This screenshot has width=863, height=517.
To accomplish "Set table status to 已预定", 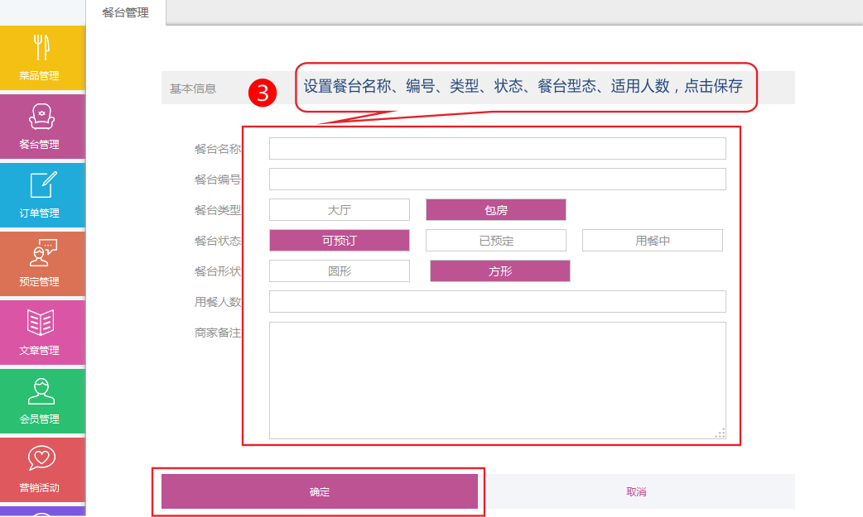I will (x=495, y=241).
